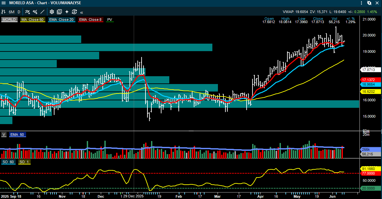Open the hamburger main menu

(3, 3)
